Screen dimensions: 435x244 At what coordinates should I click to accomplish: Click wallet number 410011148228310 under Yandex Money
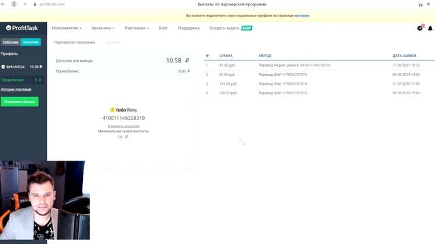pyautogui.click(x=124, y=118)
